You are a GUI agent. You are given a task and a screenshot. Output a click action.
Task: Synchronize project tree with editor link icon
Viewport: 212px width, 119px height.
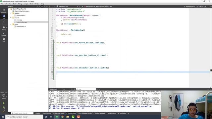coord(42,6)
